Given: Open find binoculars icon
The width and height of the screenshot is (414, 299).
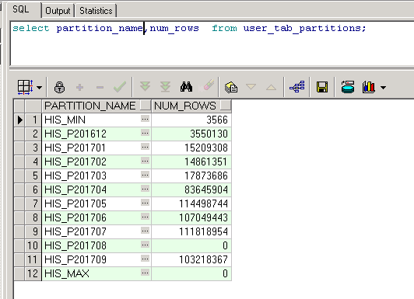Looking at the screenshot, I should [186, 87].
